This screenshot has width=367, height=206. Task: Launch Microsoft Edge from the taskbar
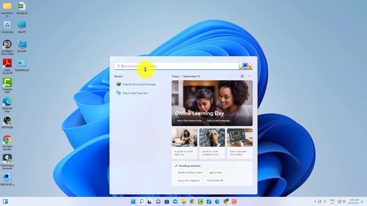217,201
